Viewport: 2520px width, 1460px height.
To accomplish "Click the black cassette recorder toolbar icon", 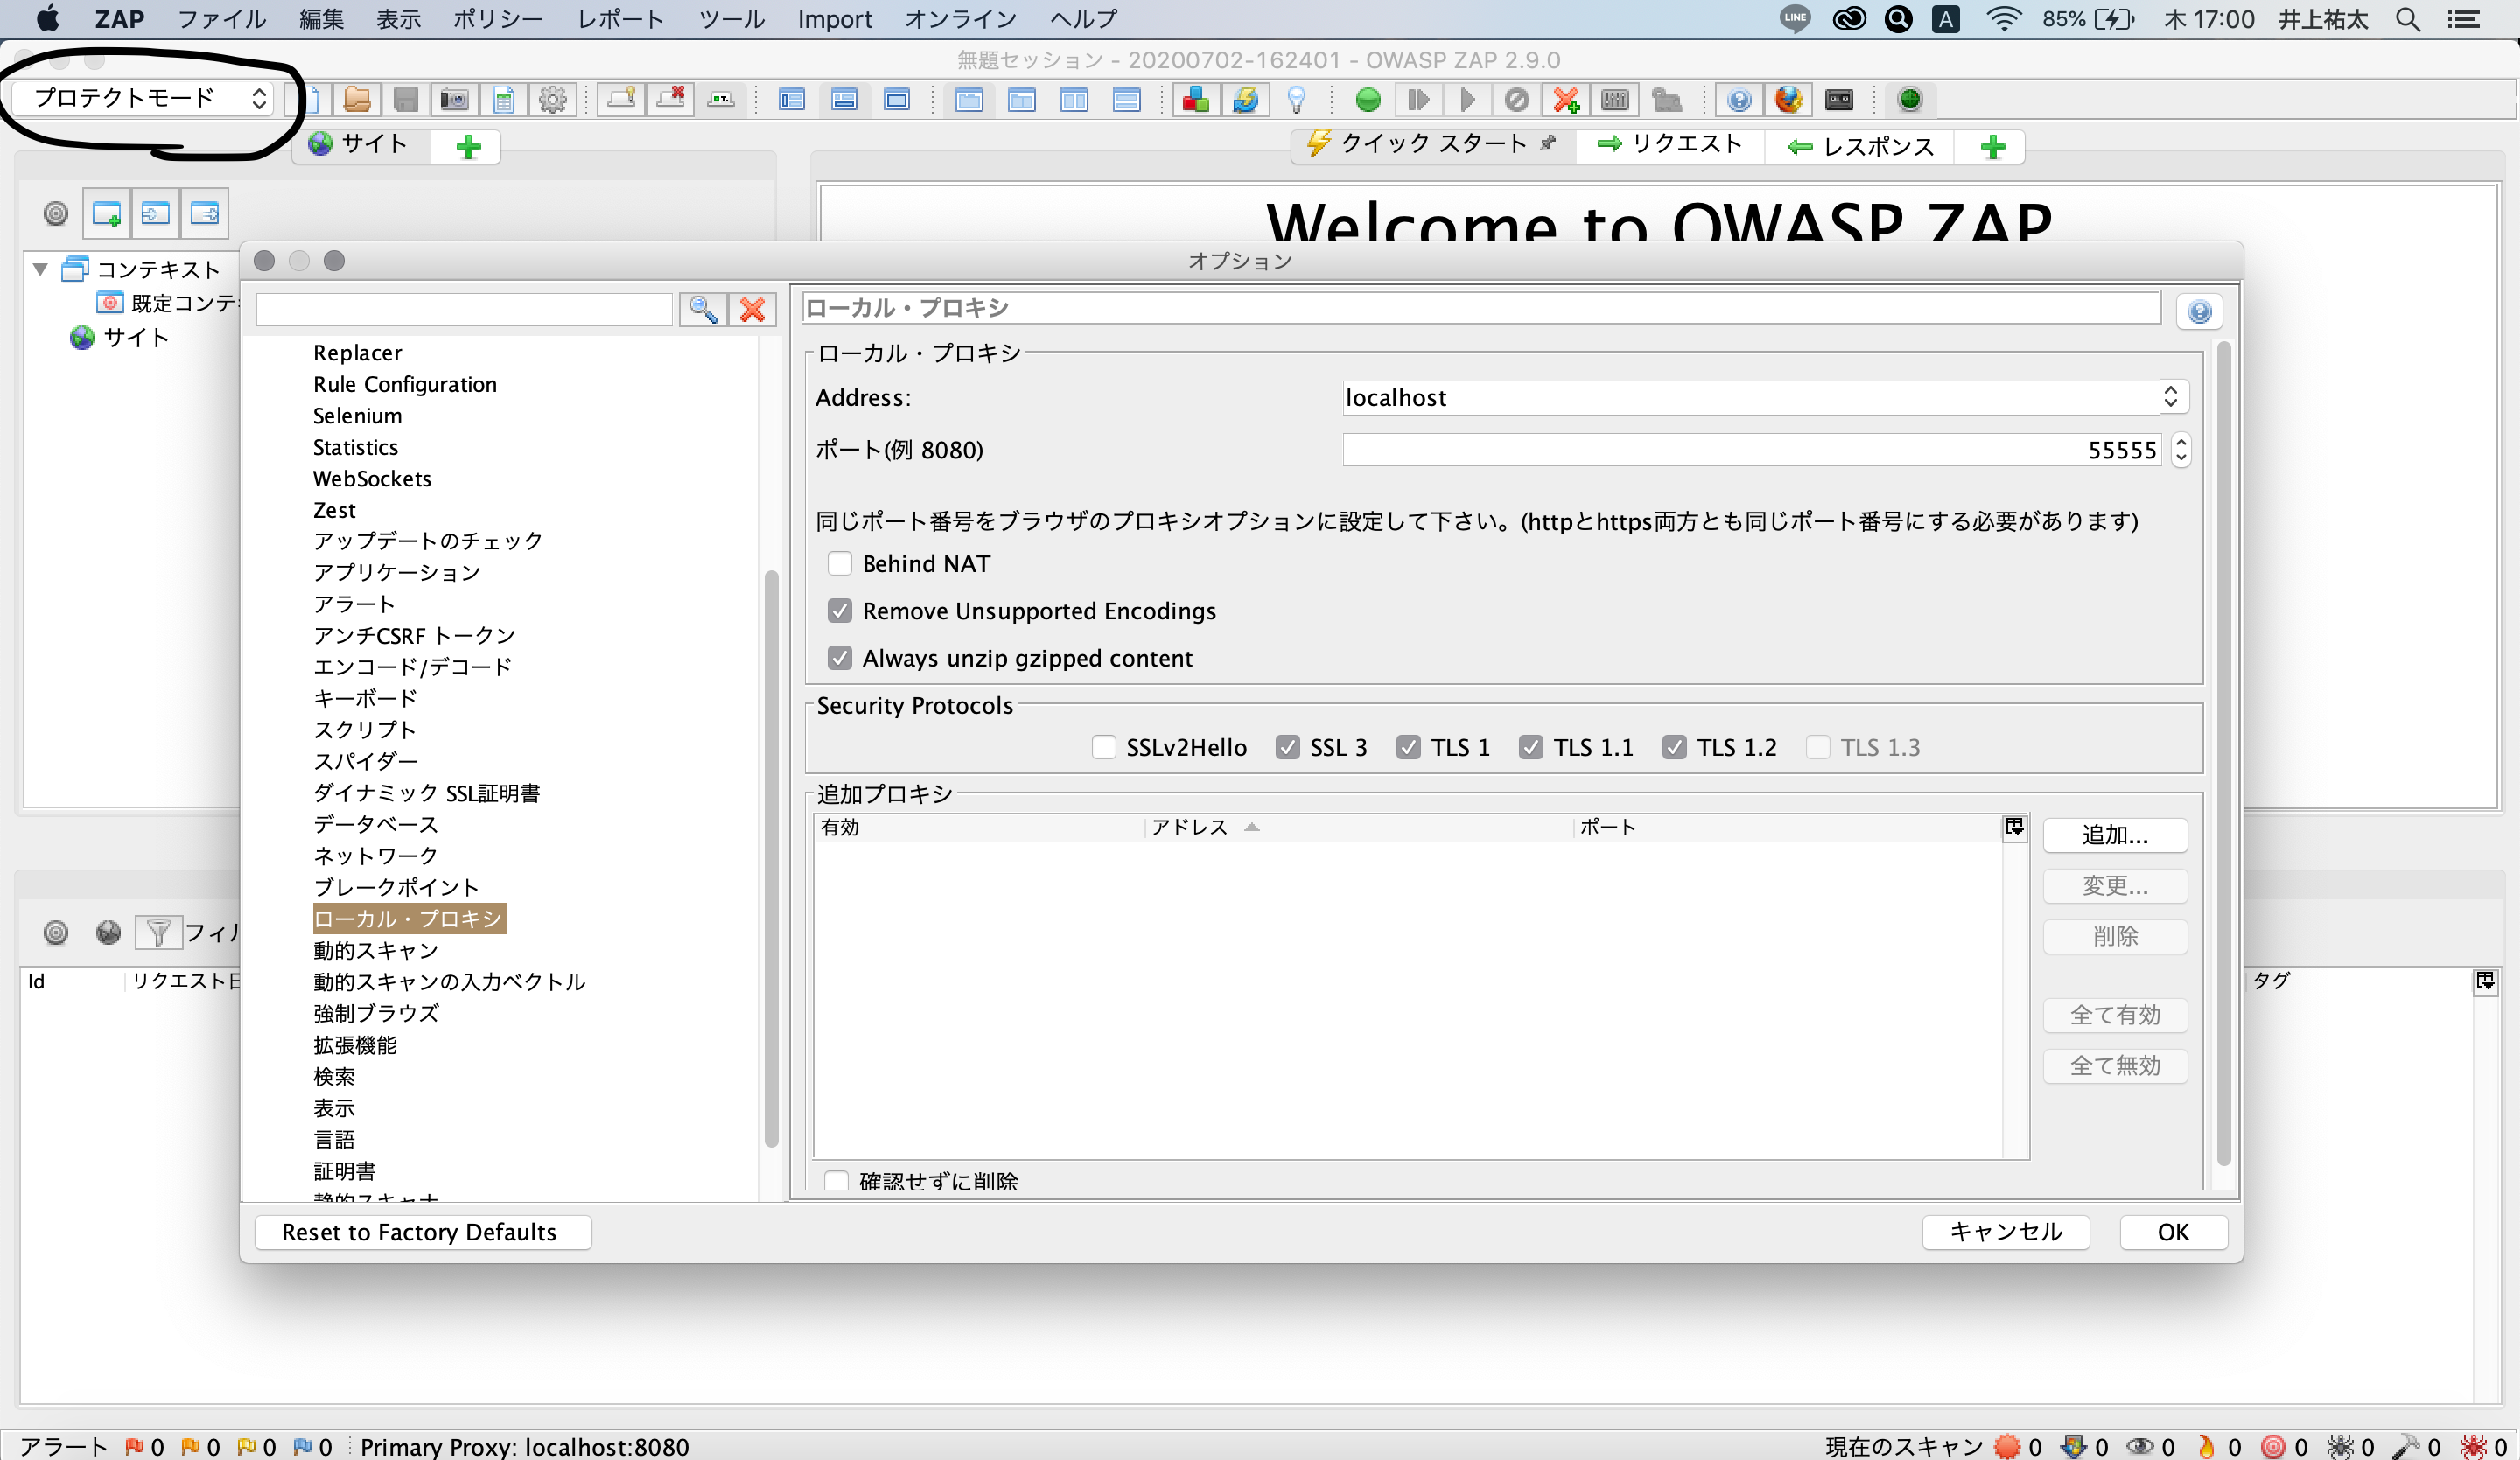I will pyautogui.click(x=1839, y=100).
